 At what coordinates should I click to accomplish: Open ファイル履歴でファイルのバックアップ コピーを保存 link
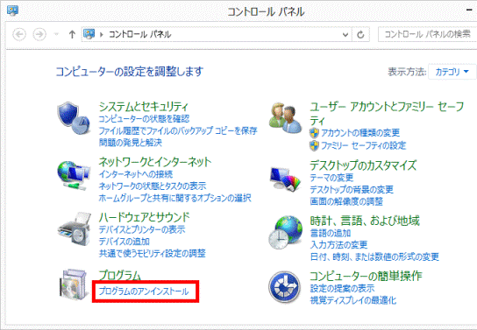178,130
